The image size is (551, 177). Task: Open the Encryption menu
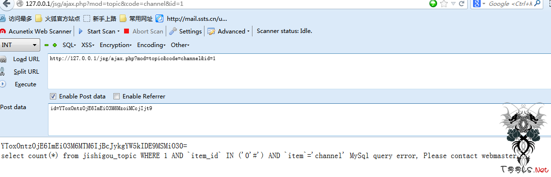[x=116, y=45]
